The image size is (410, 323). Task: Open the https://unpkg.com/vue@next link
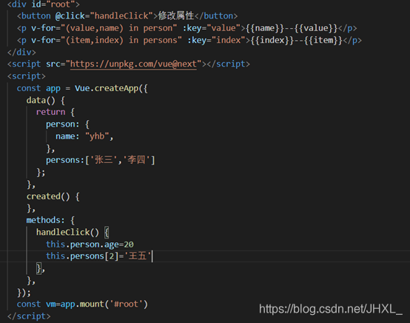click(133, 64)
